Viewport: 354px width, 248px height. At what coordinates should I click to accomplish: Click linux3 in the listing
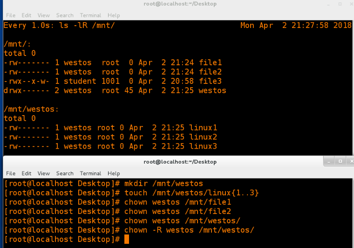click(203, 146)
